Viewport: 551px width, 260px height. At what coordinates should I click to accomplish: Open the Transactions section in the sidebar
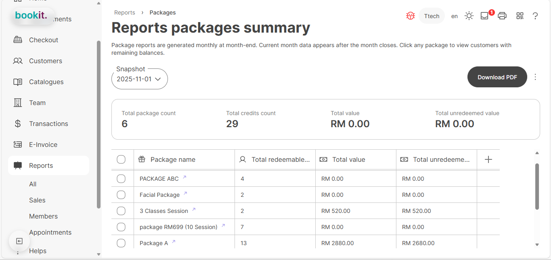pyautogui.click(x=48, y=124)
